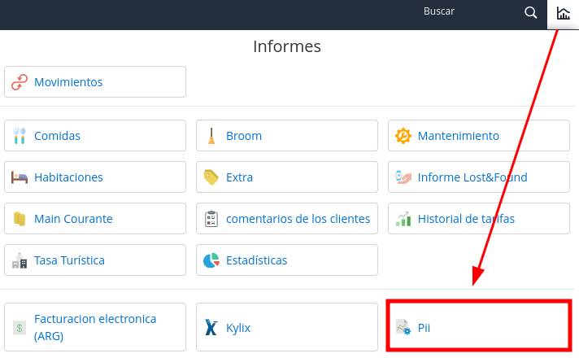The width and height of the screenshot is (579, 358).
Task: Click the magnifying glass search icon
Action: [x=531, y=12]
